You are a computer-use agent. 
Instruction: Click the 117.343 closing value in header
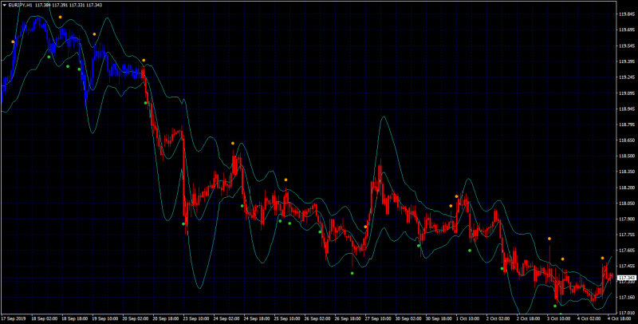click(94, 6)
